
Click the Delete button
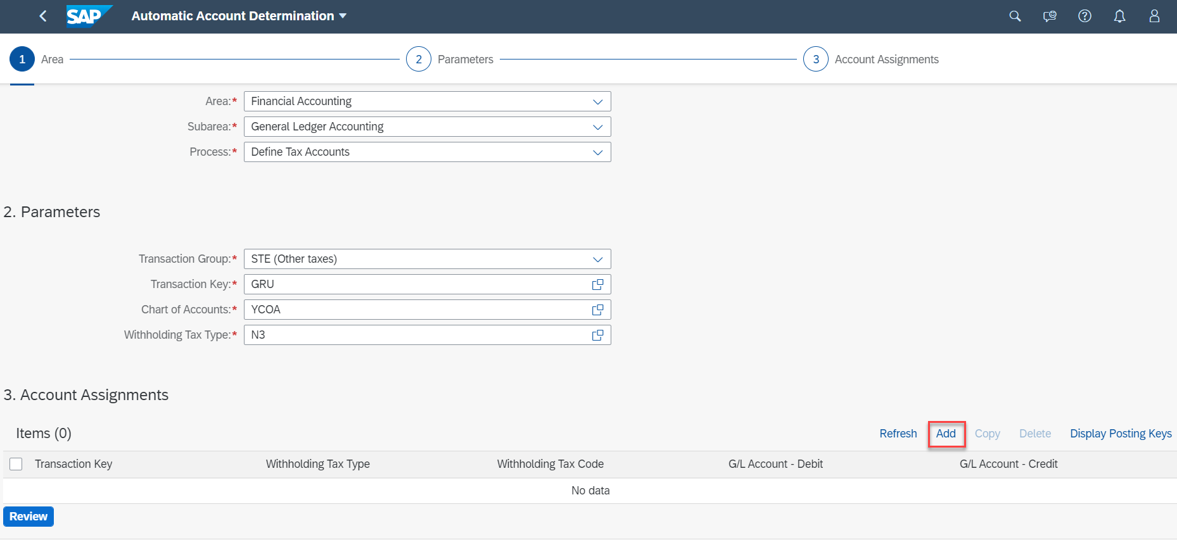coord(1034,434)
